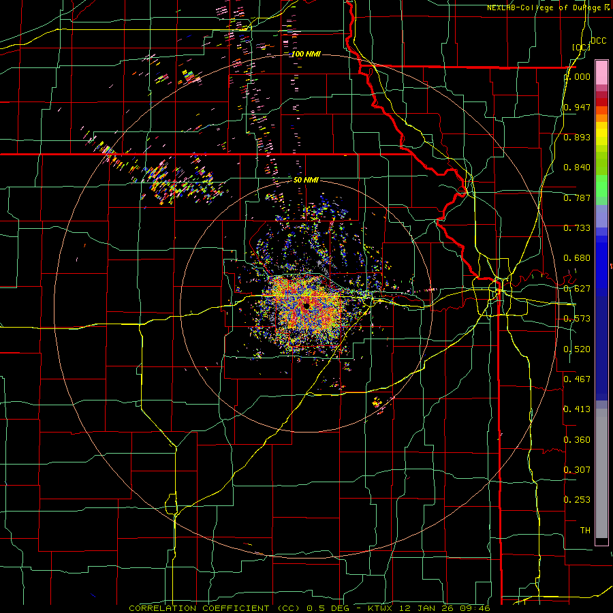Click the 0.947 value on the color scale
The image size is (613, 613).
coord(577,107)
